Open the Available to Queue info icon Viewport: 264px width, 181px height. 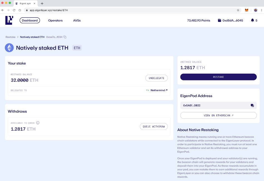coord(38,123)
